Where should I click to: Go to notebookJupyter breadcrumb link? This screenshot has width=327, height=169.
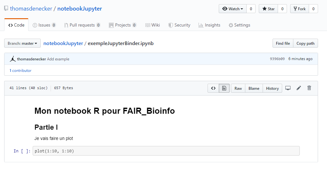click(x=63, y=43)
